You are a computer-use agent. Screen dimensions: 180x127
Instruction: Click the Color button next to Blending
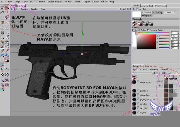pyautogui.click(x=168, y=13)
